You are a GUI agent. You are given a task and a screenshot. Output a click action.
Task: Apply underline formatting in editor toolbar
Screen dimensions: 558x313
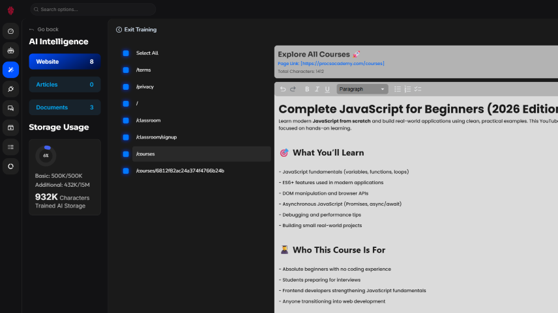pyautogui.click(x=327, y=89)
